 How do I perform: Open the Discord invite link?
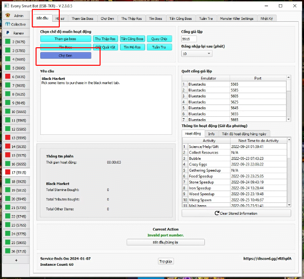point(268,259)
